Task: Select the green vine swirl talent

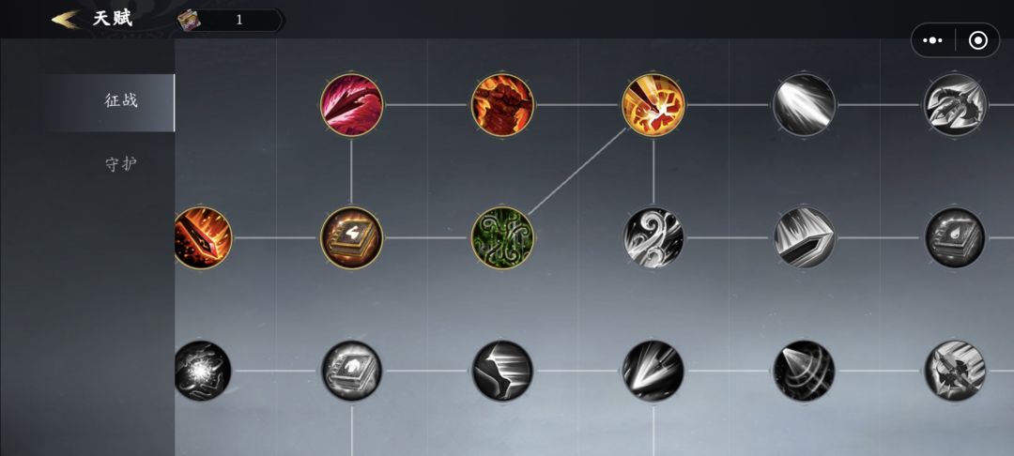Action: [x=502, y=237]
